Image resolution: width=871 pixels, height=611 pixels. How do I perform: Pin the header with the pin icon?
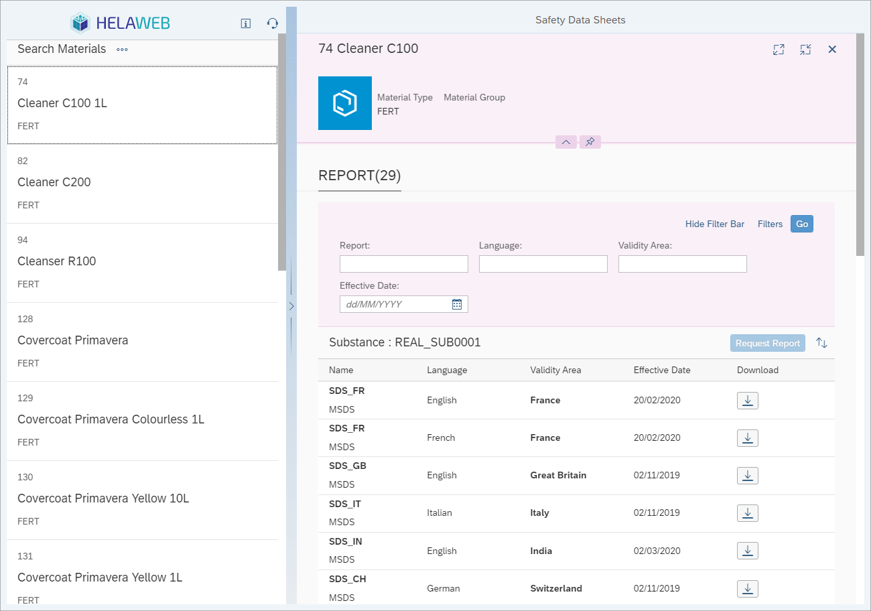pos(590,142)
